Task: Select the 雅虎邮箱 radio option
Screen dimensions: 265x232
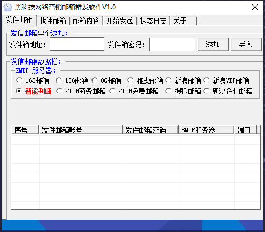Action: (x=145, y=80)
